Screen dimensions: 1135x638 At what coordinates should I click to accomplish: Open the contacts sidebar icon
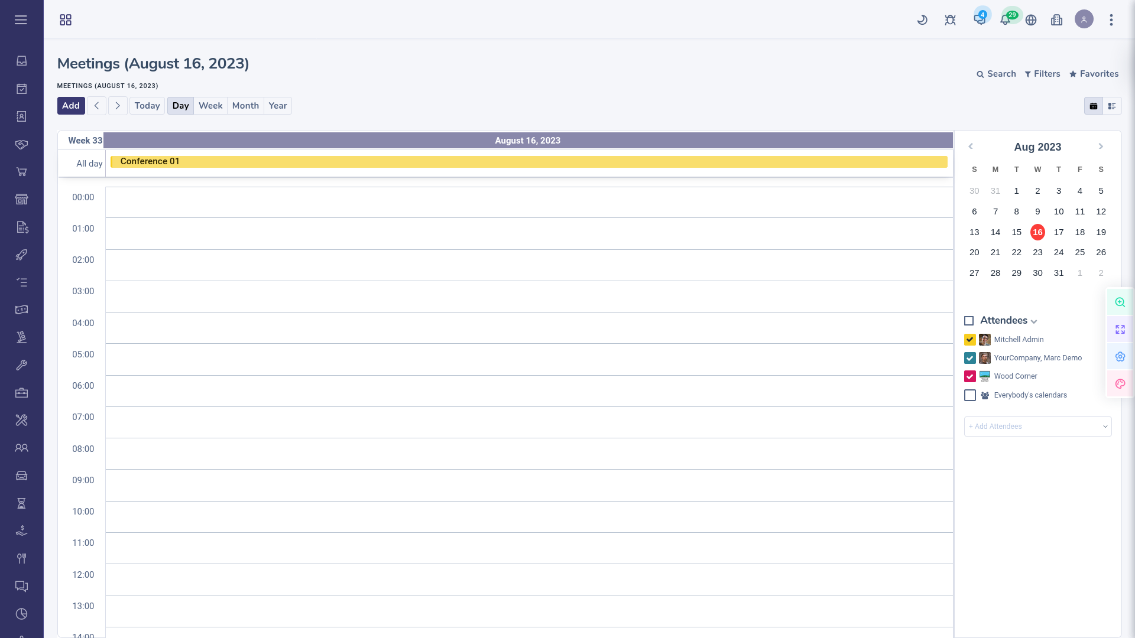point(21,116)
